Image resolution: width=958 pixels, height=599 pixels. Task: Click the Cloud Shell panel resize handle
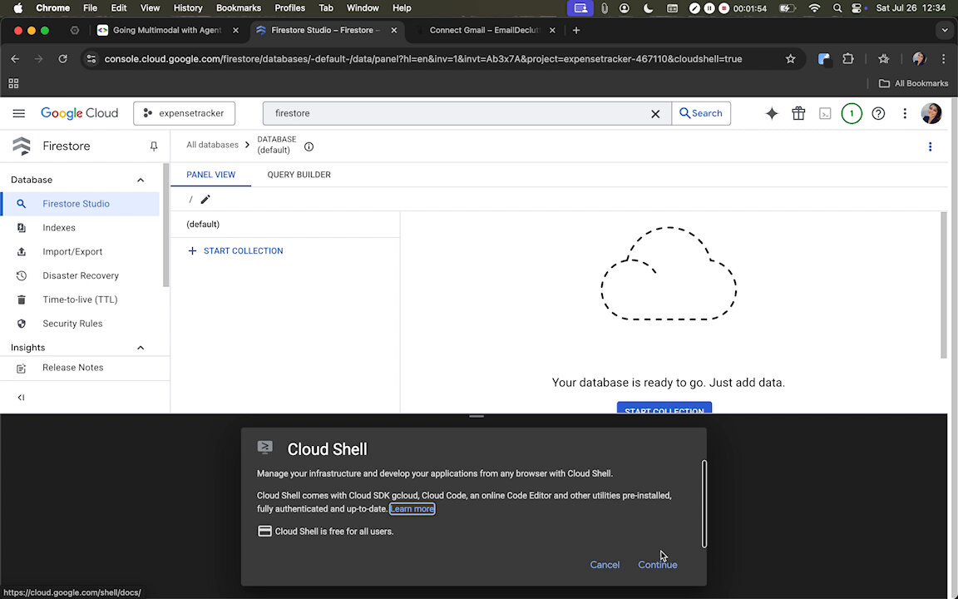click(x=477, y=416)
